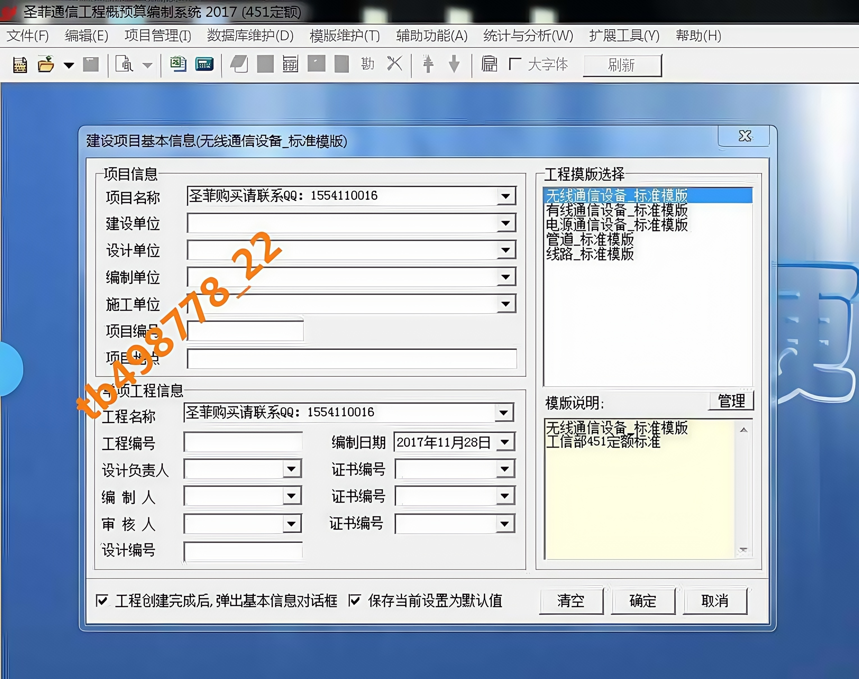Click the move up arrow icon

click(428, 64)
